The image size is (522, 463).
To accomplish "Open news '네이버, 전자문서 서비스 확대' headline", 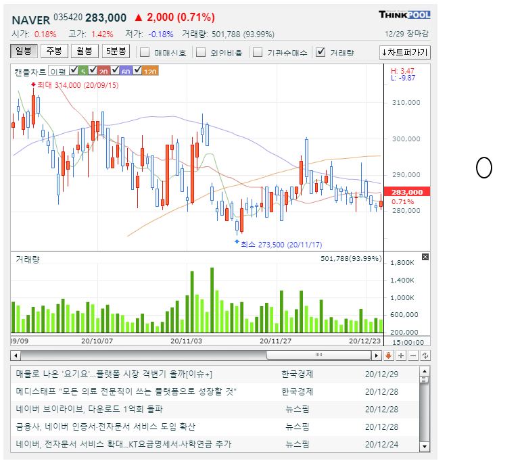I will pos(124,444).
